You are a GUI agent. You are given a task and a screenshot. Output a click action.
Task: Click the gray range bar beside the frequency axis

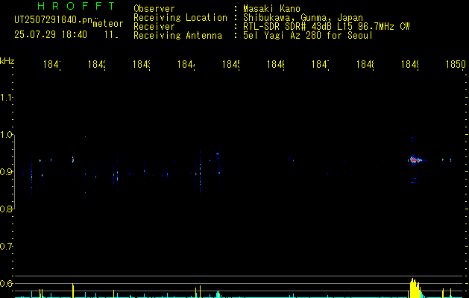tap(14, 171)
